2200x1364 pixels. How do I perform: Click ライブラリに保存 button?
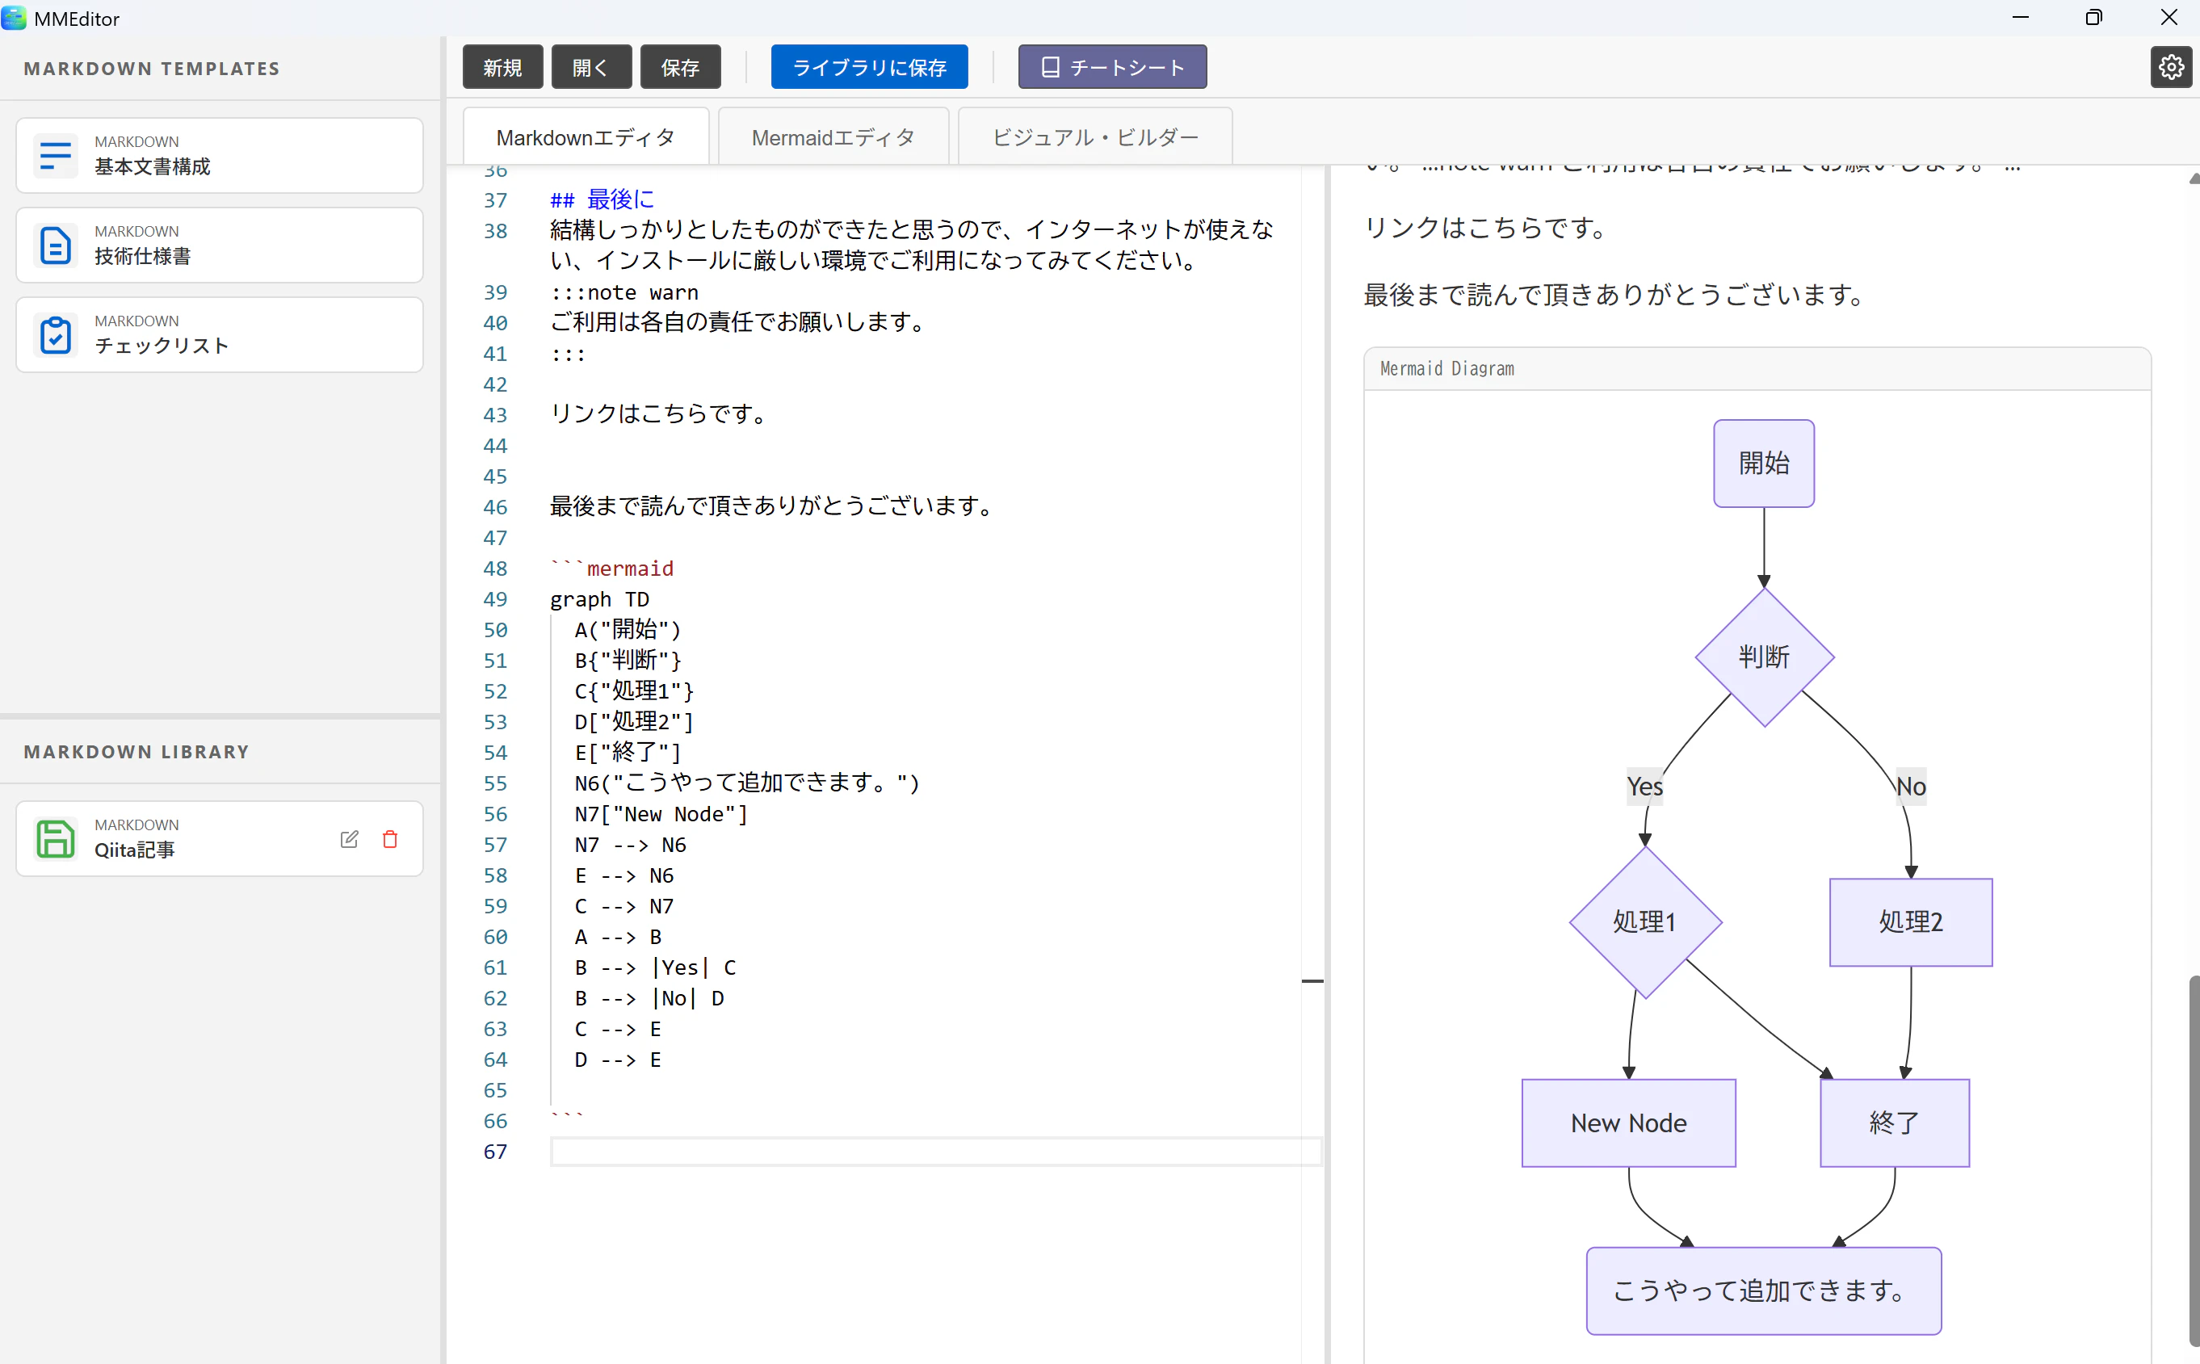(x=869, y=67)
